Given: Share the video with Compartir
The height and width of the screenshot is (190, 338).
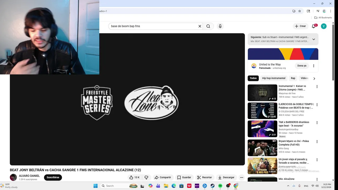Looking at the screenshot, I should [163, 177].
